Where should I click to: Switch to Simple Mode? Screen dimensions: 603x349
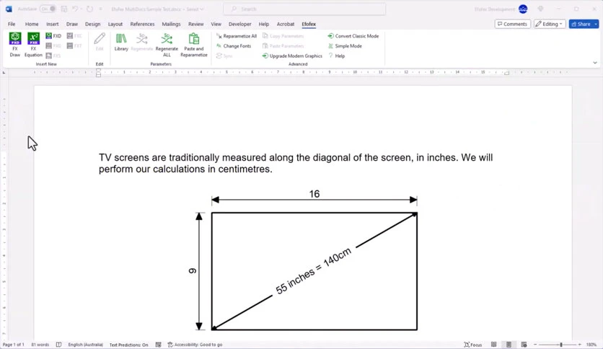345,45
